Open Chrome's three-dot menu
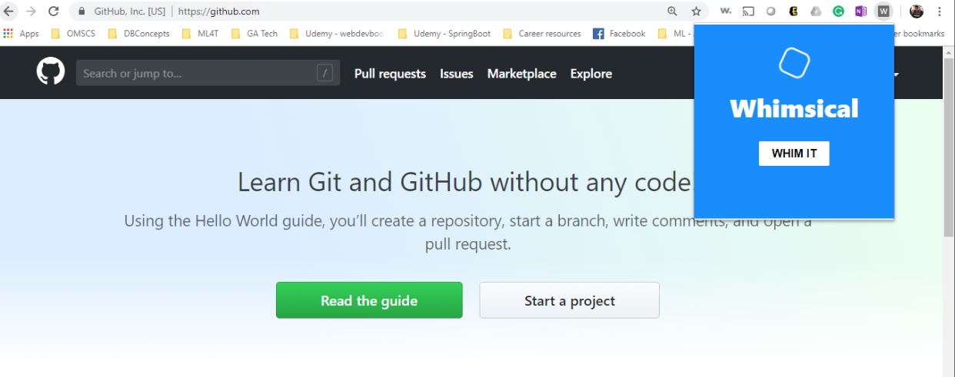The image size is (955, 377). pyautogui.click(x=940, y=12)
